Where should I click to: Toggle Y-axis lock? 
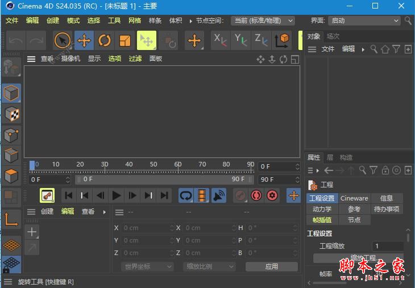point(241,40)
